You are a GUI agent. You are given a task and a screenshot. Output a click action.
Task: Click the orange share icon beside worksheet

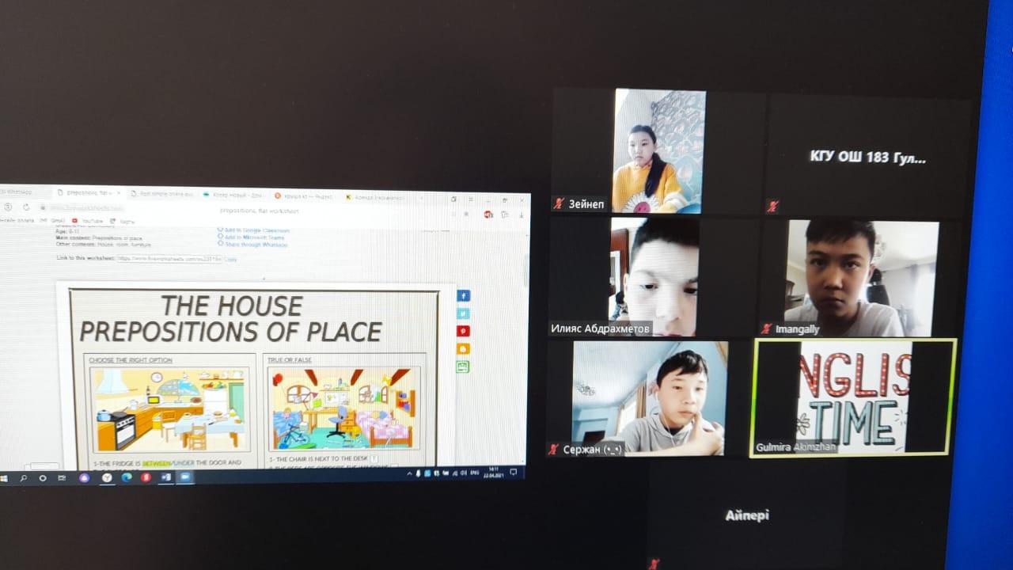click(x=464, y=348)
